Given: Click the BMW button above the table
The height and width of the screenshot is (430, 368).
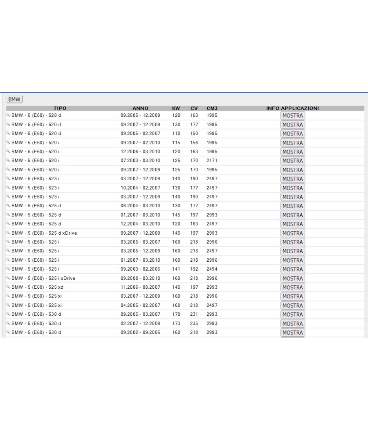Looking at the screenshot, I should pos(14,99).
